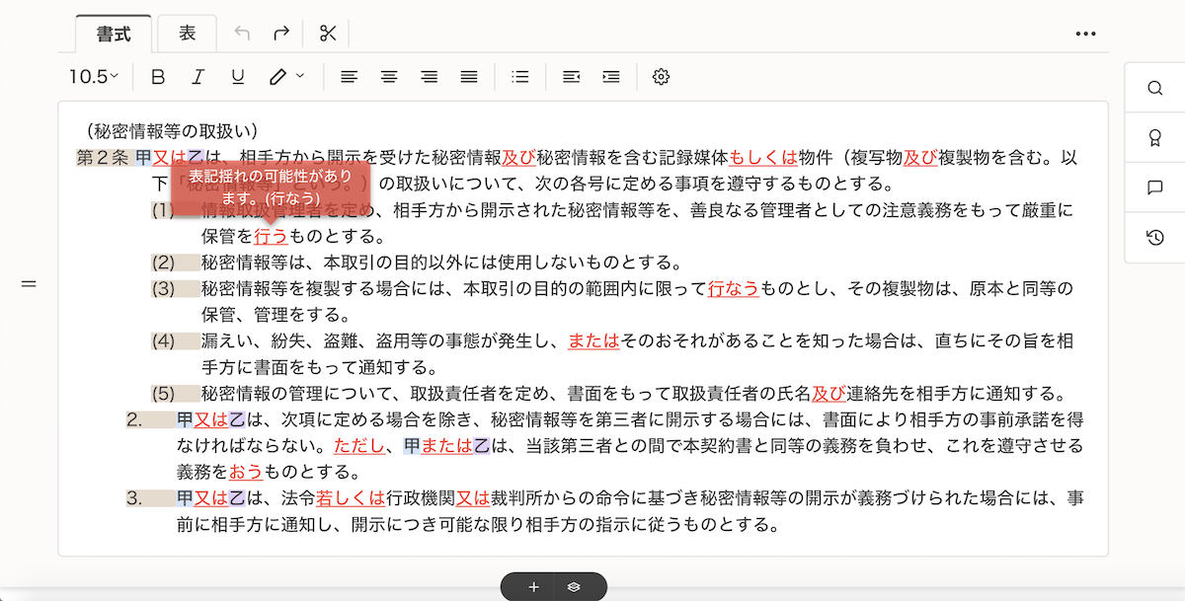Image resolution: width=1185 pixels, height=601 pixels.
Task: Toggle bulleted list
Action: pyautogui.click(x=520, y=76)
